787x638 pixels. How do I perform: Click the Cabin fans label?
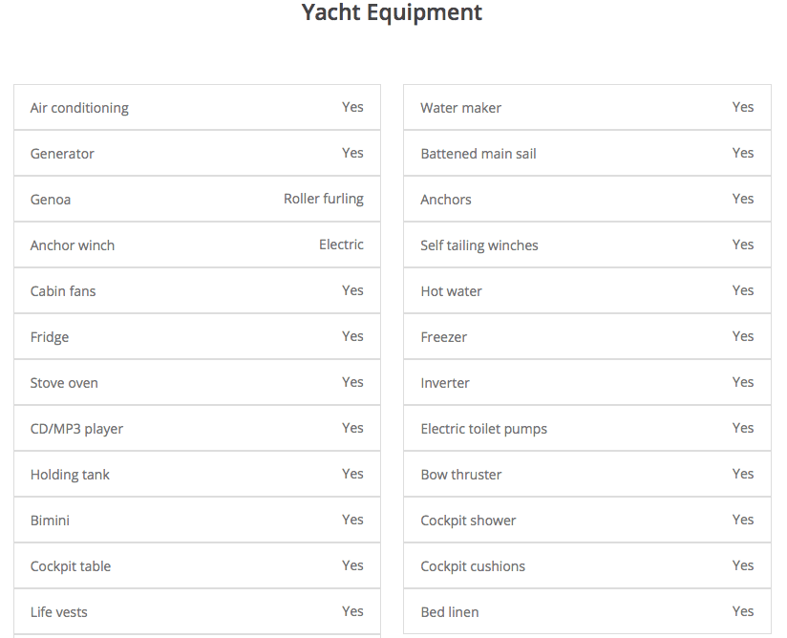click(x=63, y=291)
